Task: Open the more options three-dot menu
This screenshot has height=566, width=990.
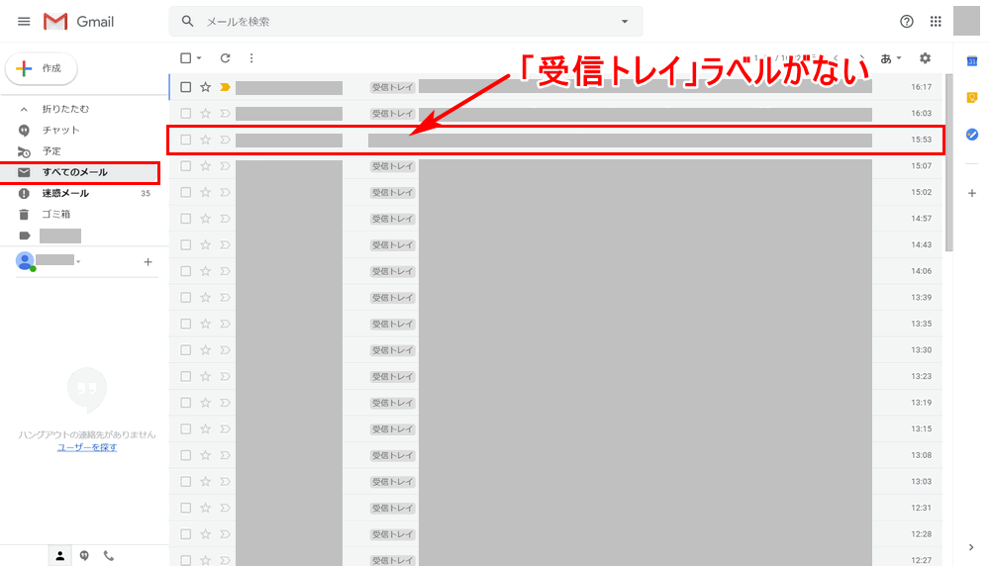Action: click(251, 58)
